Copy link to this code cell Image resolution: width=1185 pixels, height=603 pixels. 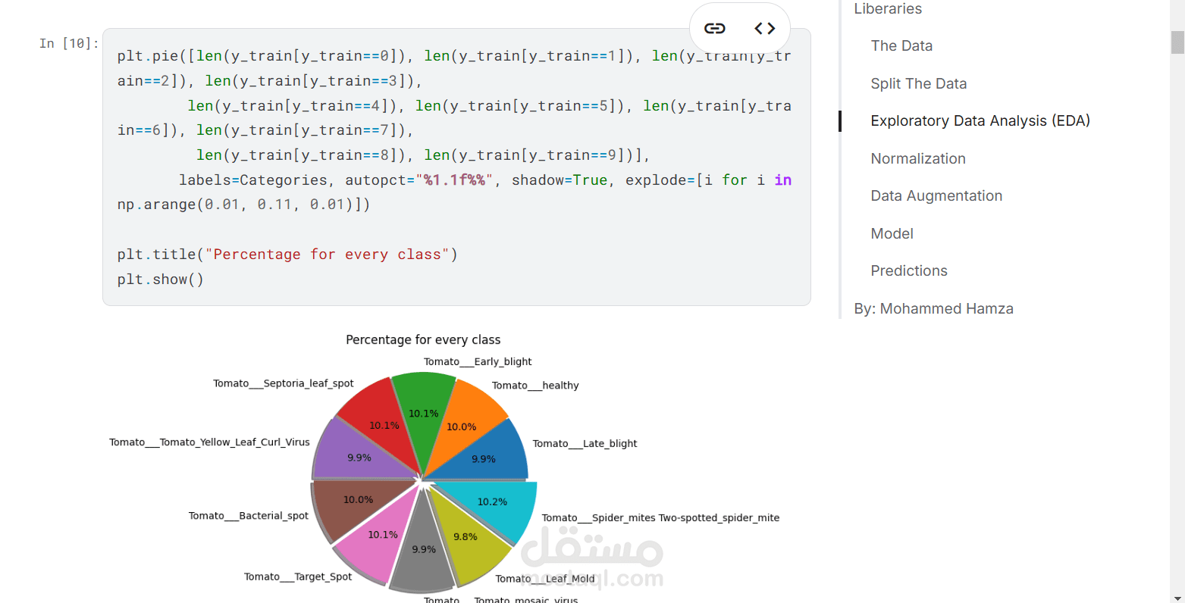coord(715,29)
